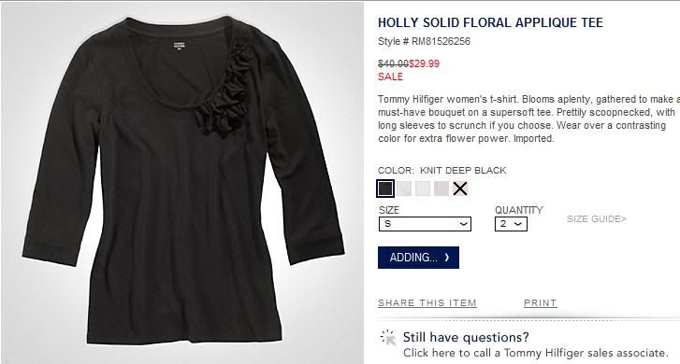680x364 pixels.
Task: Open the Size Guide link
Action: (x=597, y=219)
